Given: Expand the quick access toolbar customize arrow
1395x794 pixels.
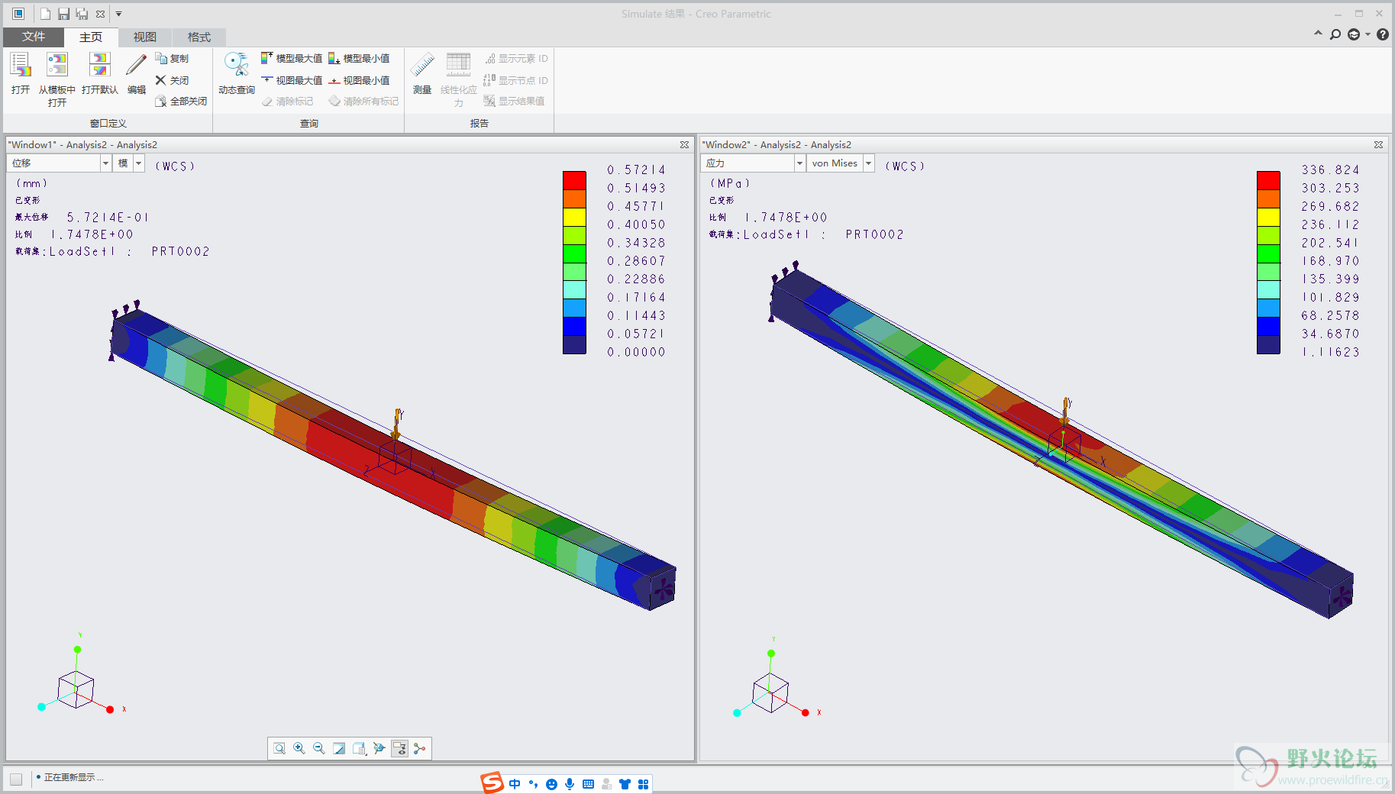Looking at the screenshot, I should (118, 14).
